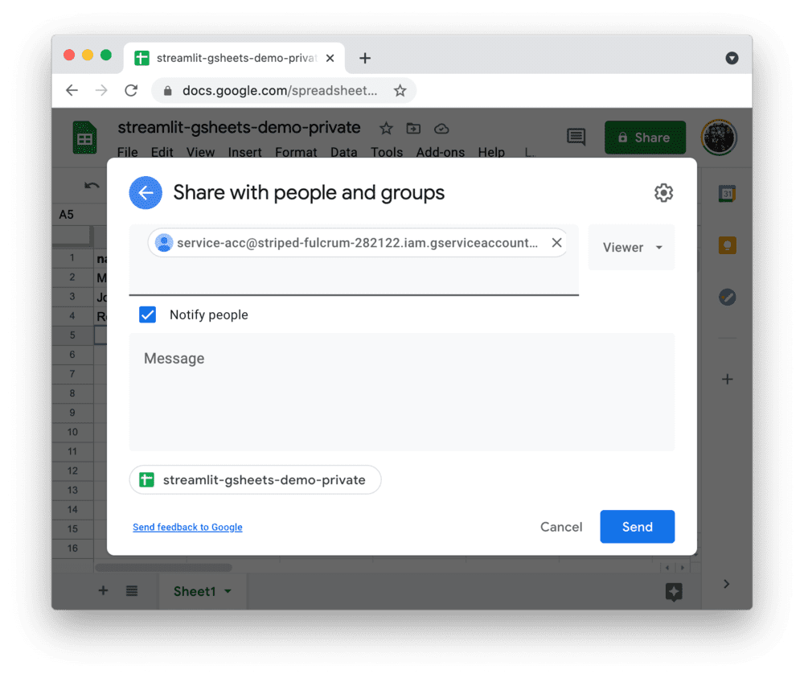Open Google Calendar in the side panel
The width and height of the screenshot is (804, 678).
727,193
